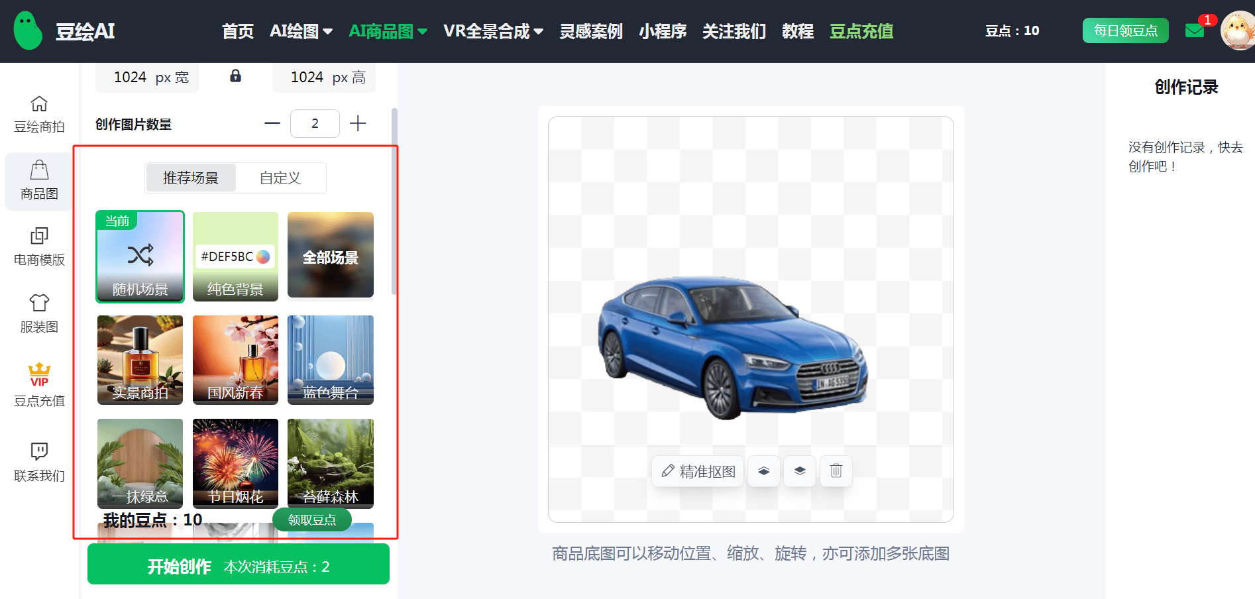This screenshot has height=599, width=1255.
Task: Click the 领取豆点 button
Action: pos(311,519)
